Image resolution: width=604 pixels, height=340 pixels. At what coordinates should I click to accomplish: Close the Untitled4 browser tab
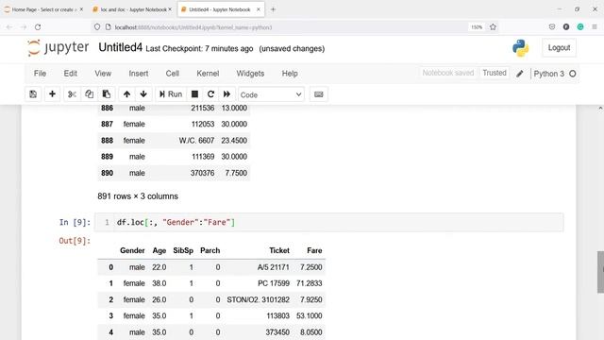point(258,9)
